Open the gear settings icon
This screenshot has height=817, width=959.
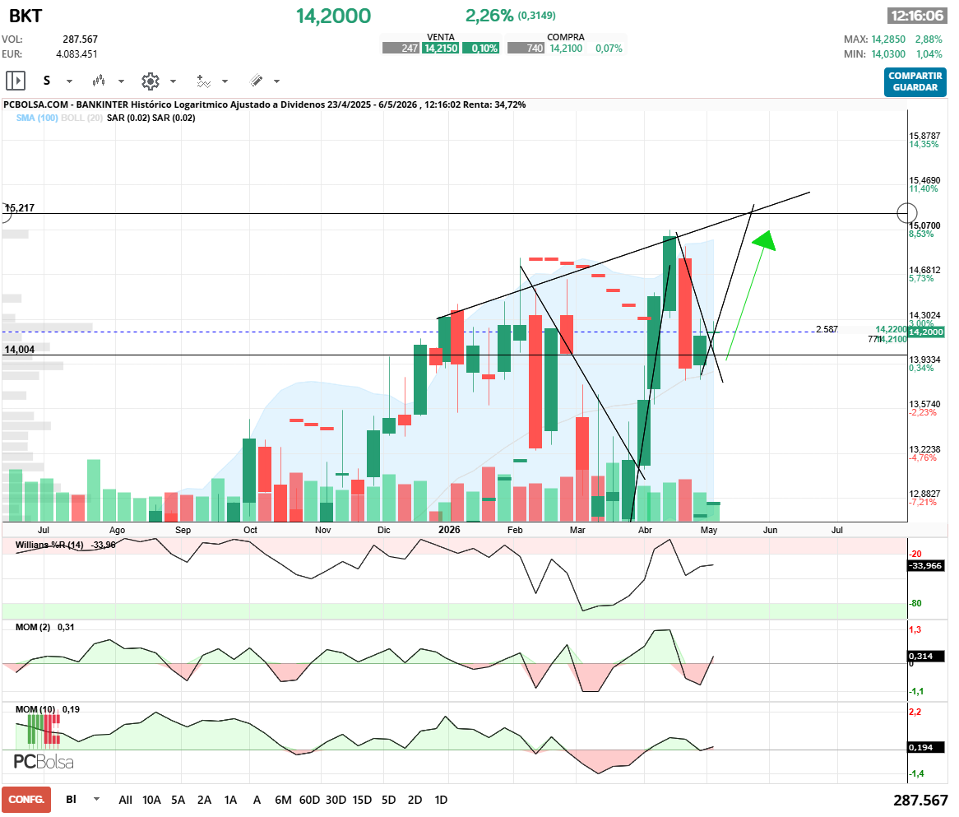click(x=151, y=81)
